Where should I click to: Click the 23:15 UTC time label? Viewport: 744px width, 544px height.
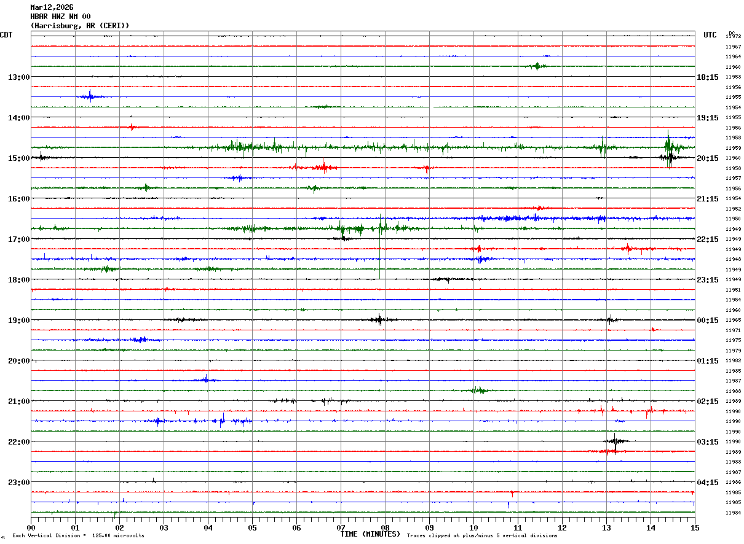[708, 280]
